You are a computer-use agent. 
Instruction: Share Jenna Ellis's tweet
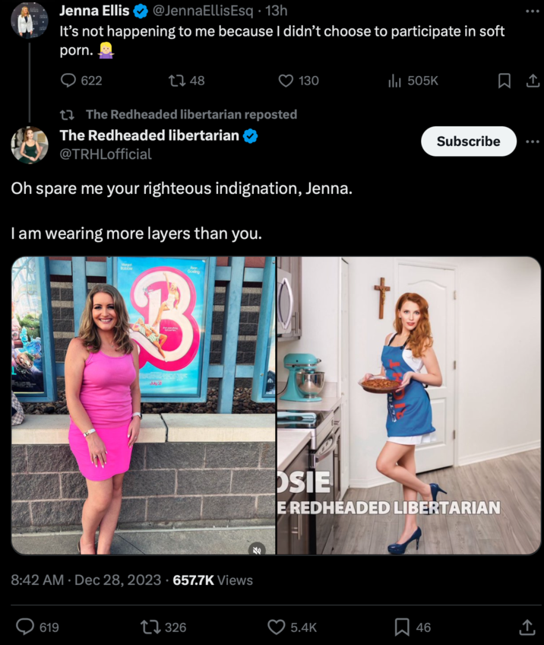[x=532, y=81]
